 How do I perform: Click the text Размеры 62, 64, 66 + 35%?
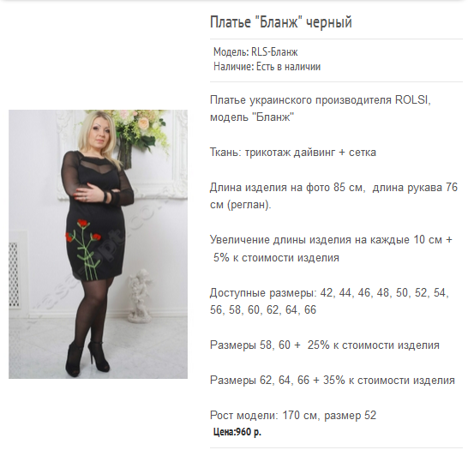tap(333, 381)
